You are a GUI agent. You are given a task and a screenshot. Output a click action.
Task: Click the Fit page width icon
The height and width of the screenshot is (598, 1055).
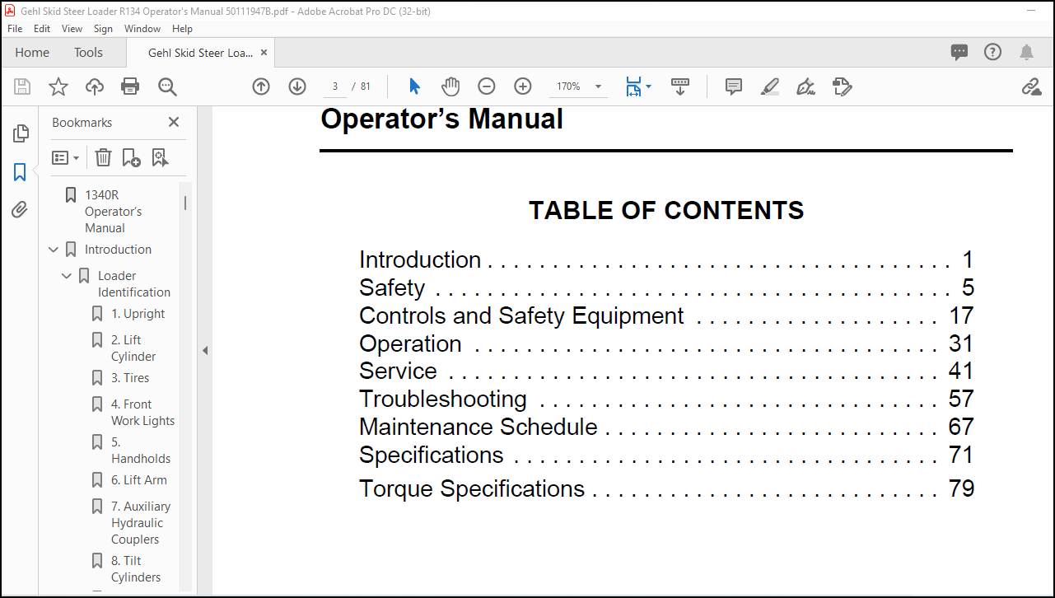[x=633, y=86]
